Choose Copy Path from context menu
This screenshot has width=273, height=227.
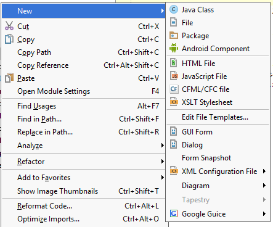click(x=84, y=52)
